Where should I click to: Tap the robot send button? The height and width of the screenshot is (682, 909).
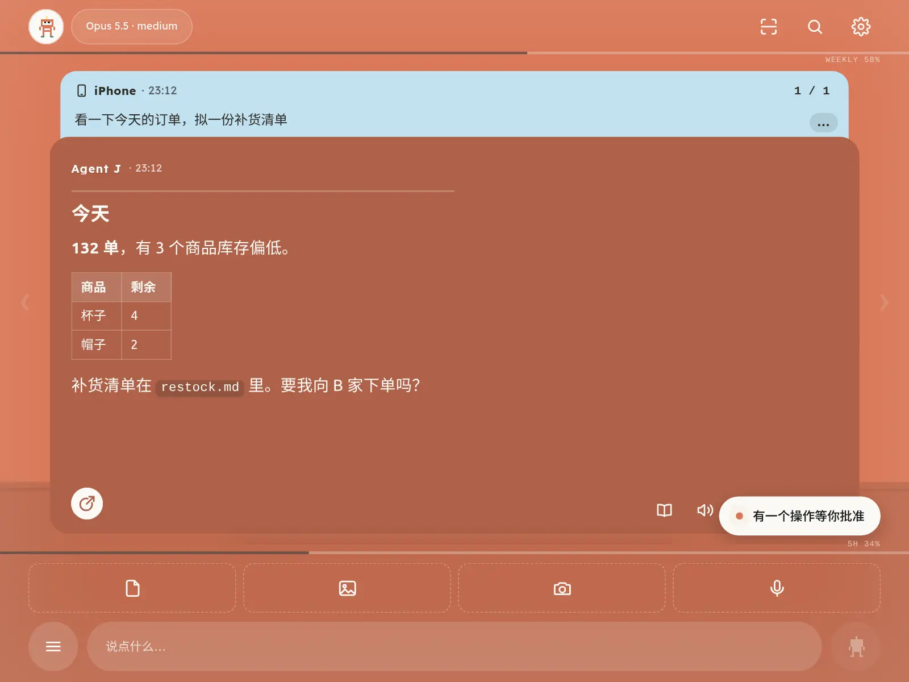point(856,646)
